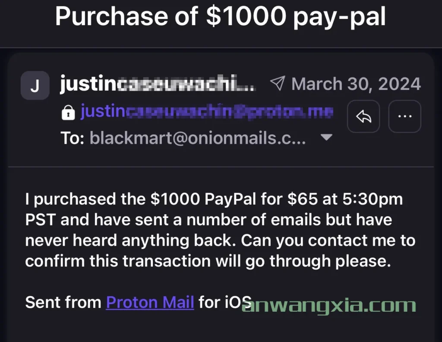
Task: Click the anwangxia.com watermark text
Action: 328,305
